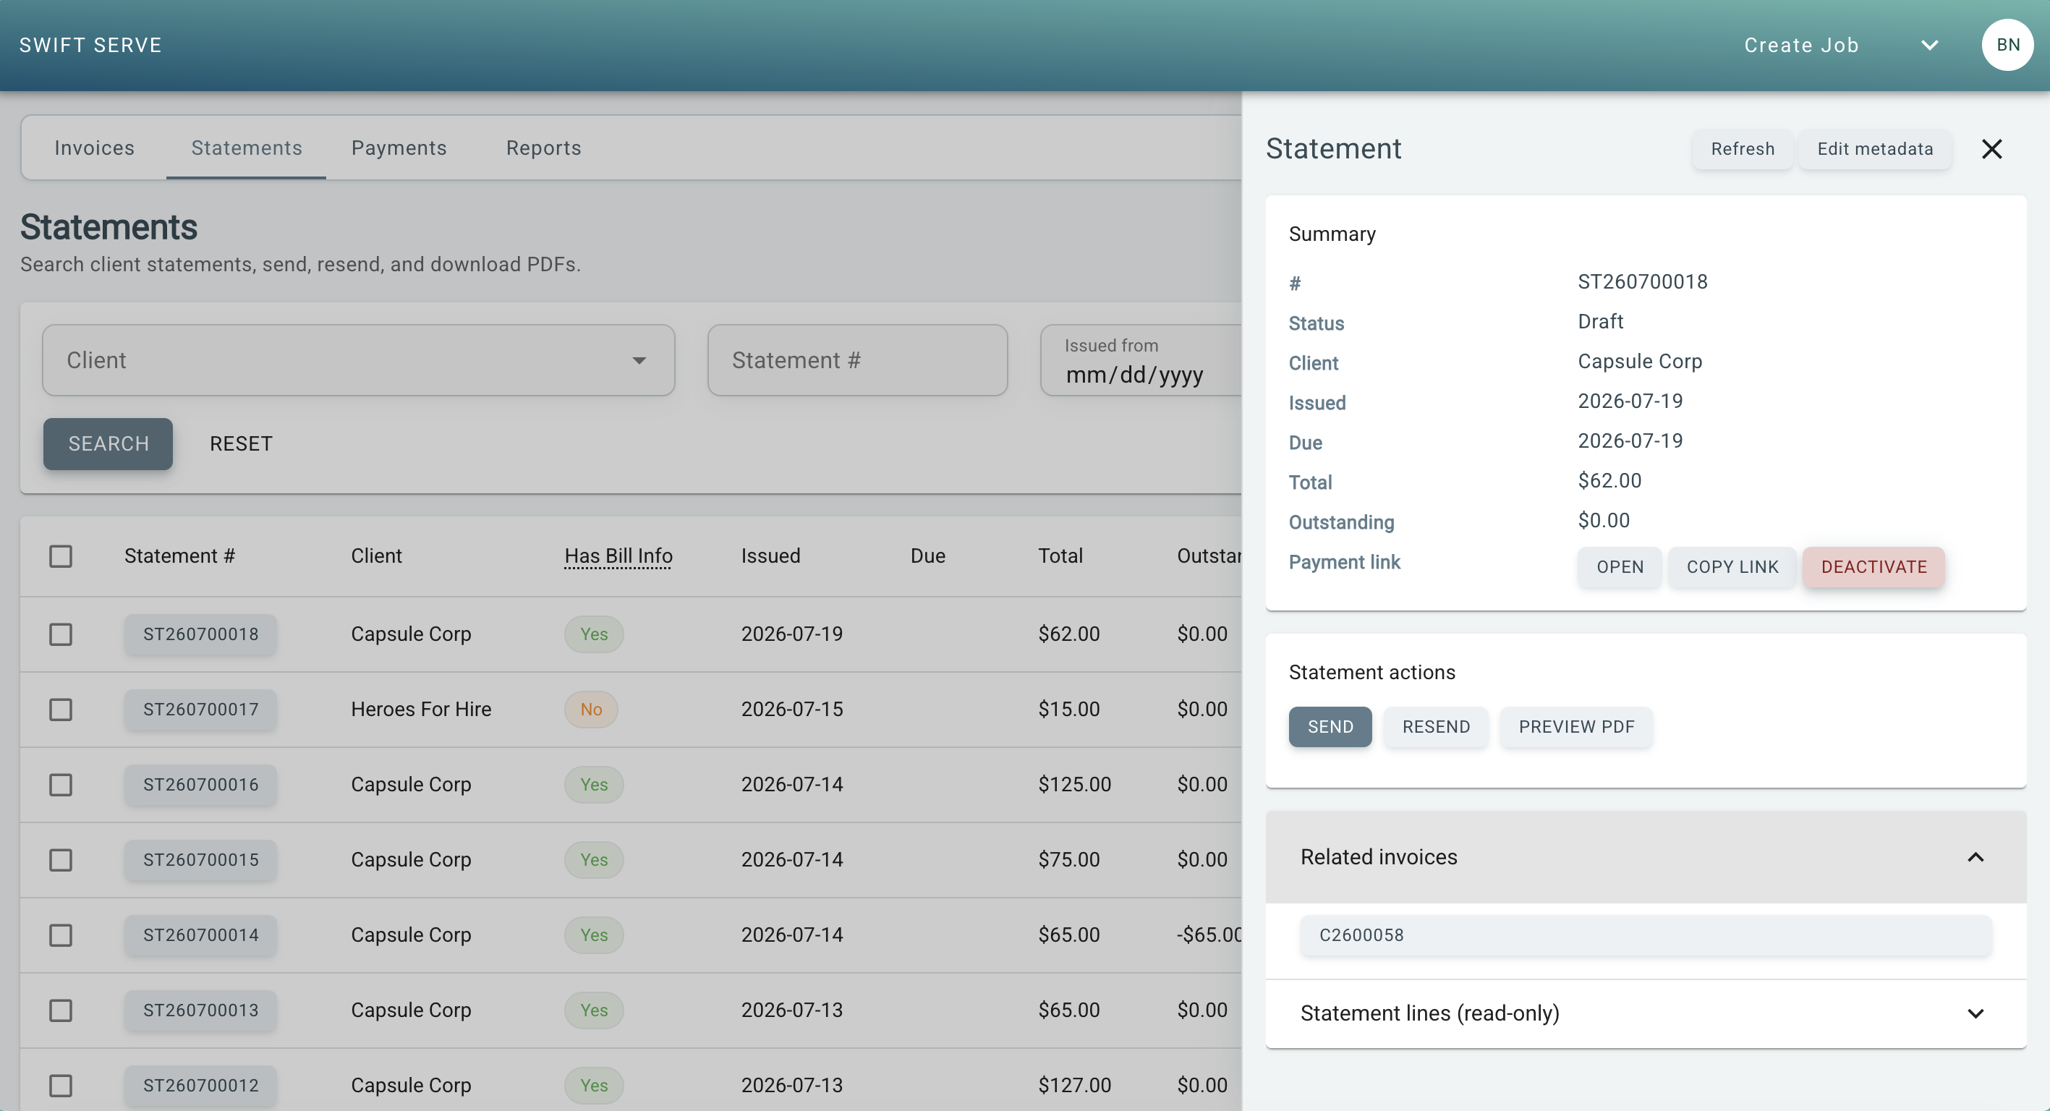Check the box for ST260700015 row
This screenshot has width=2050, height=1111.
pos(61,860)
